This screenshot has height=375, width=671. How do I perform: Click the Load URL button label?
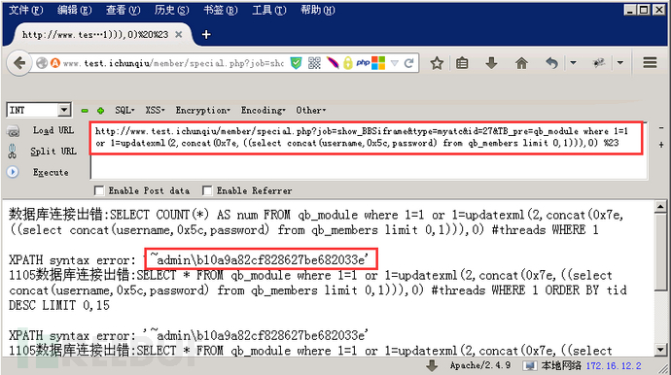[53, 130]
